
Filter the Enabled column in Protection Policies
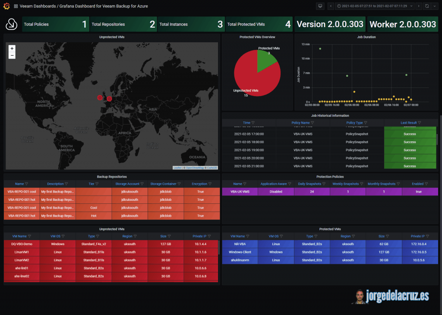pyautogui.click(x=426, y=184)
